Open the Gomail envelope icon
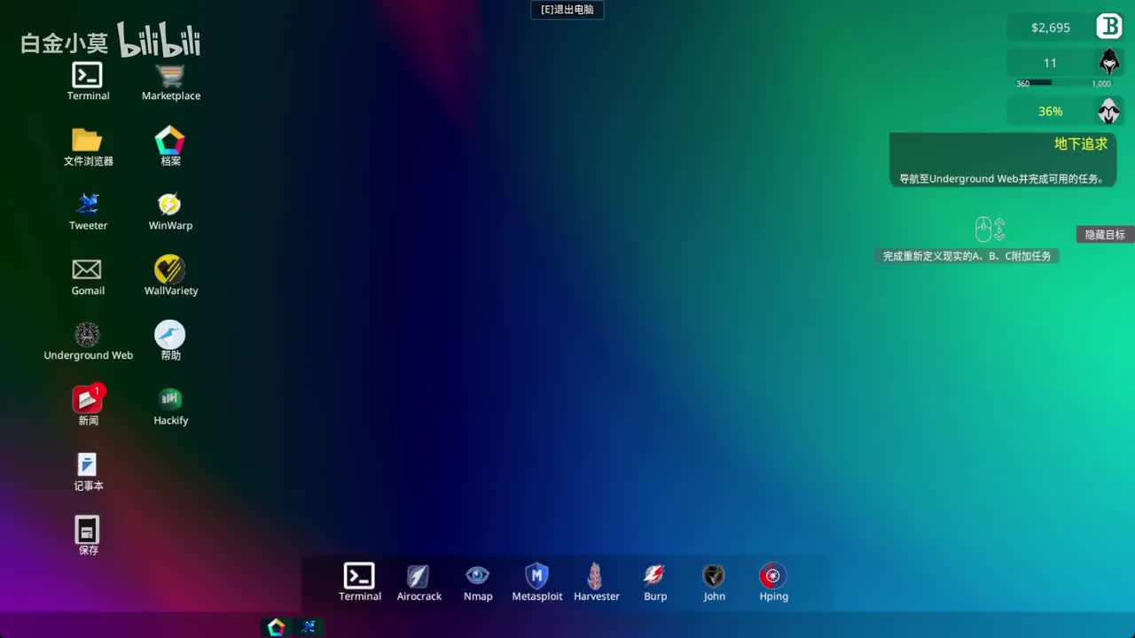The width and height of the screenshot is (1135, 638). click(87, 269)
